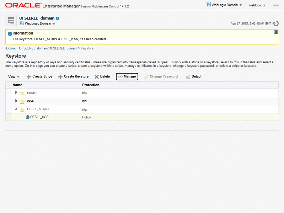Click the Detach table icon
The image size is (284, 213).
[x=188, y=76]
